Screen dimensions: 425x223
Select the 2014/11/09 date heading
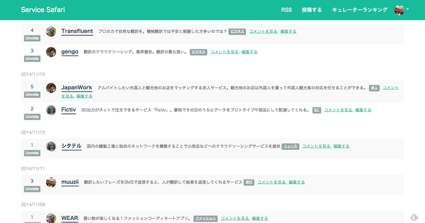click(x=33, y=205)
